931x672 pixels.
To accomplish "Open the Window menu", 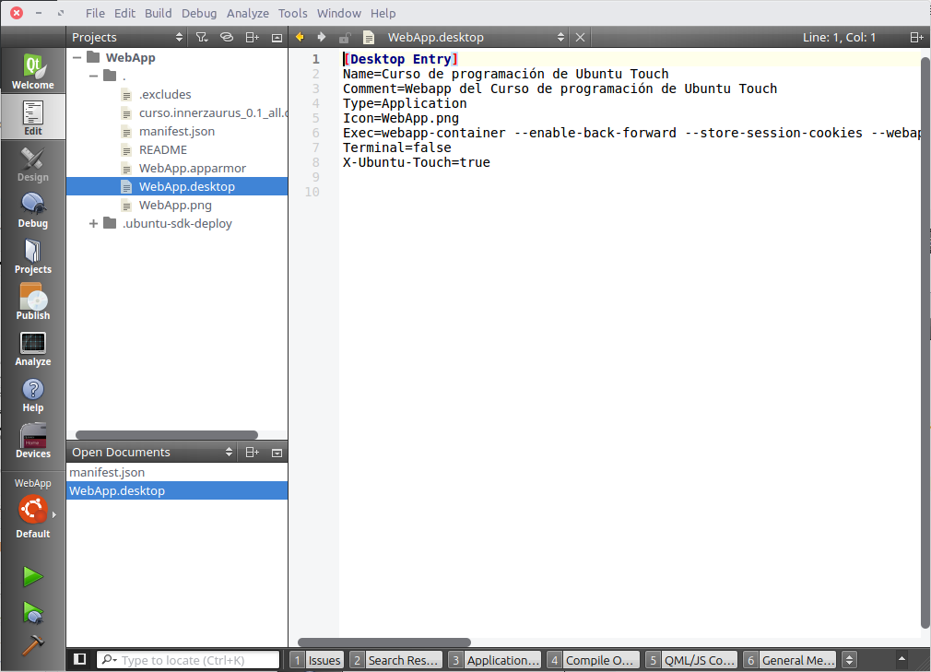I will [339, 13].
